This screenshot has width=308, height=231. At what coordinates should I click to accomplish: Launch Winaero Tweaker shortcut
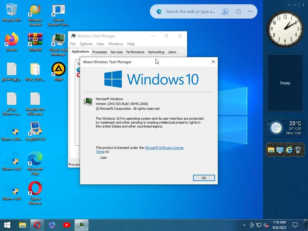pyautogui.click(x=35, y=14)
